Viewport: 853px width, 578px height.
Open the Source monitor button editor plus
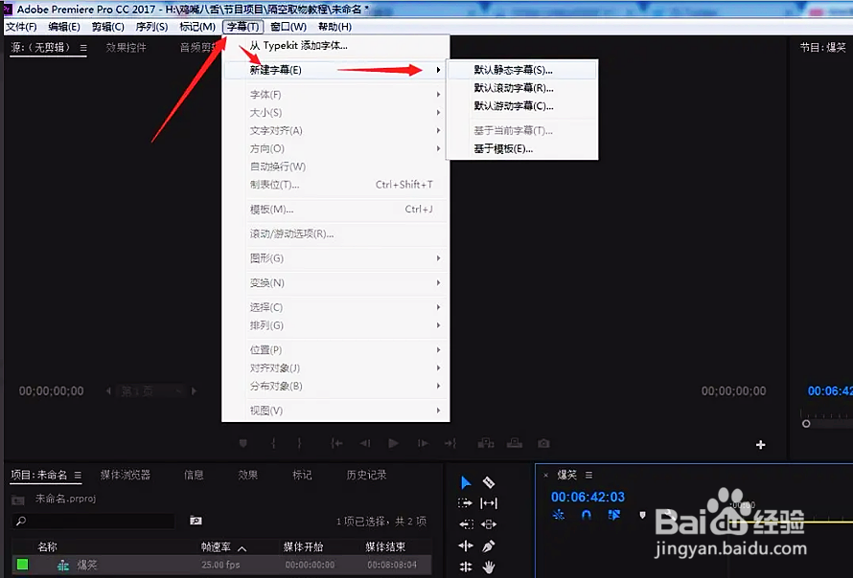coord(761,445)
